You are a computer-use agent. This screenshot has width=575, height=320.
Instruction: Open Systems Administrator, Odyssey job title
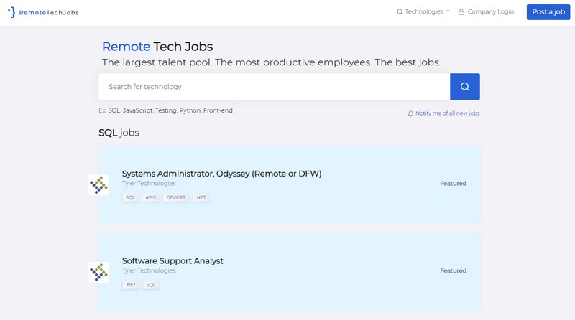point(221,174)
